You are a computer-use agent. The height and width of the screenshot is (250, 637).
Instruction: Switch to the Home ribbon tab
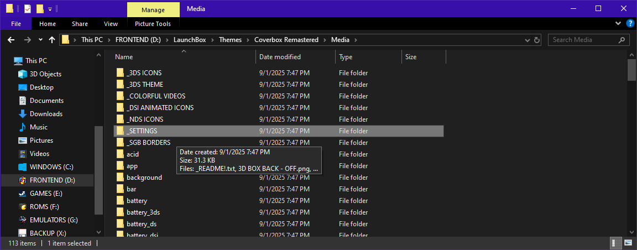48,24
